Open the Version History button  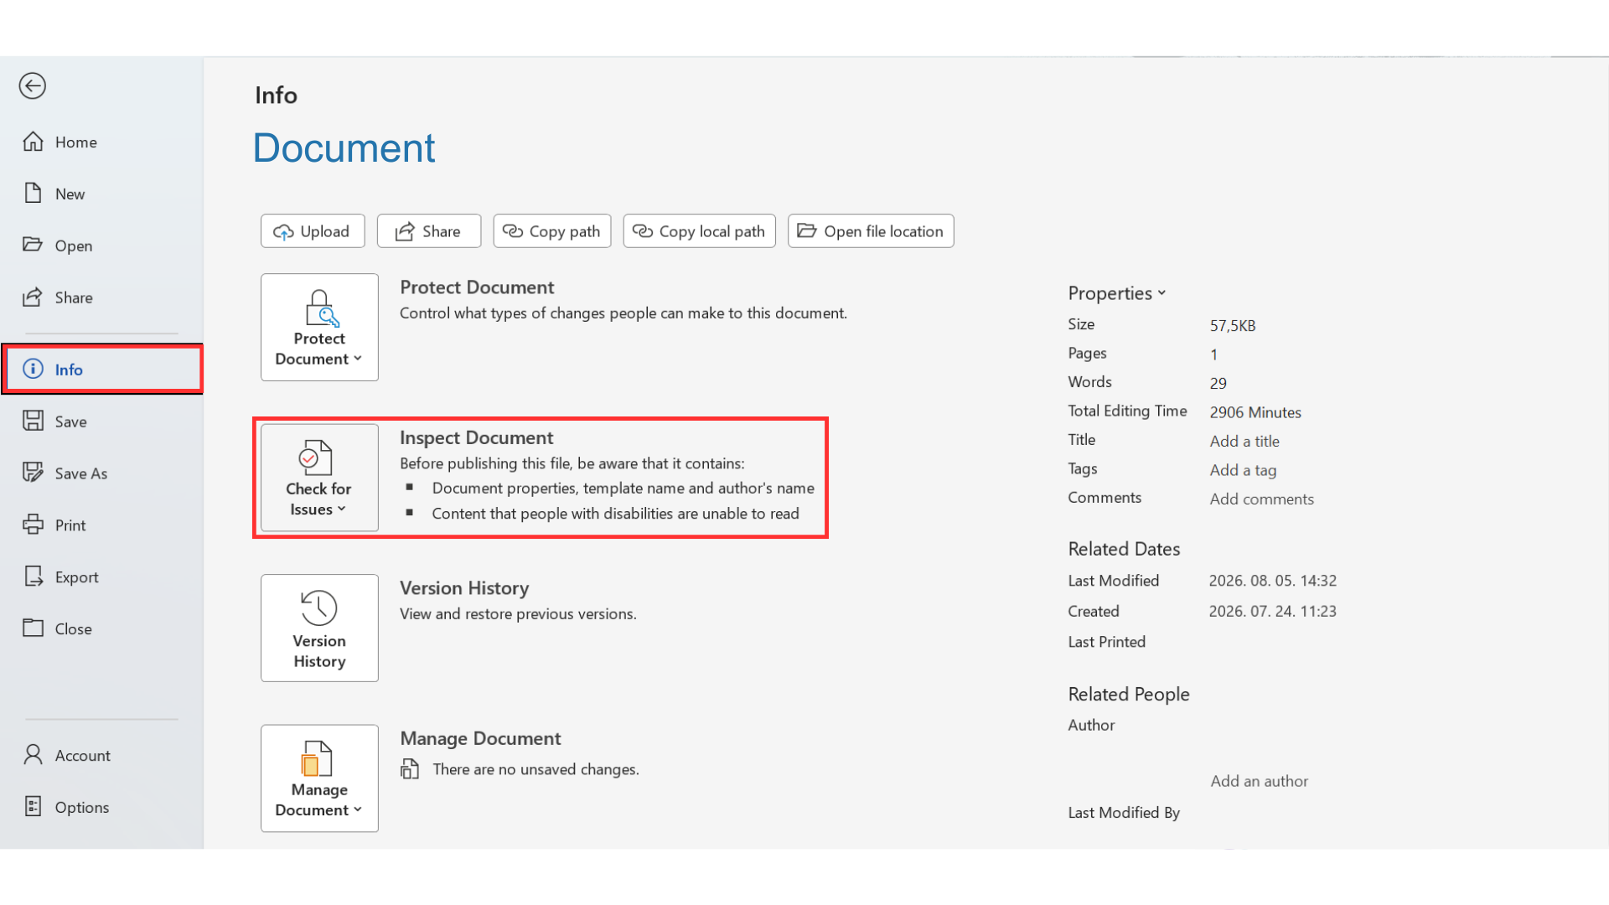319,628
